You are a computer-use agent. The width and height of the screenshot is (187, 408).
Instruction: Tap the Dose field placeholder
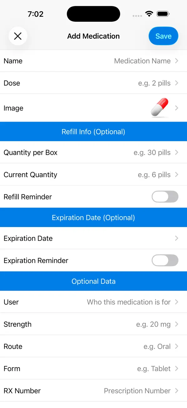point(154,83)
